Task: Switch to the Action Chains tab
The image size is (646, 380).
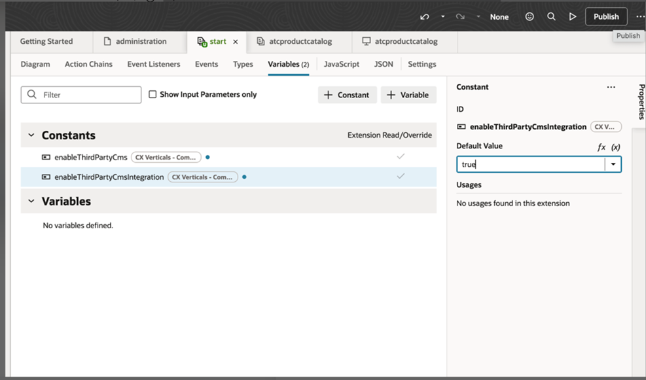Action: click(88, 64)
